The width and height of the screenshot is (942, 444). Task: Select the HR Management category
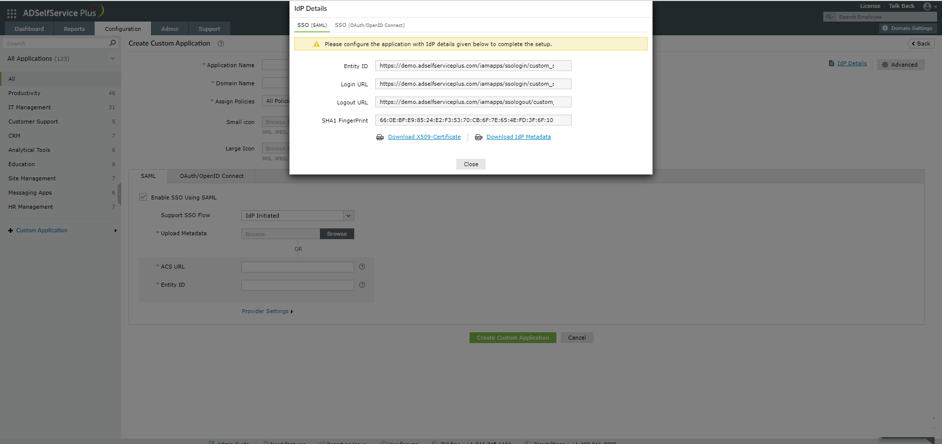click(60, 207)
